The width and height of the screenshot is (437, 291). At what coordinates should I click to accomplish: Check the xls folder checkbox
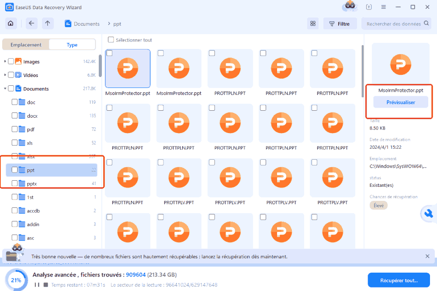(15, 143)
